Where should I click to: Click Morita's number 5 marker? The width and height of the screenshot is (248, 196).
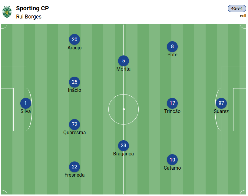pyautogui.click(x=124, y=61)
